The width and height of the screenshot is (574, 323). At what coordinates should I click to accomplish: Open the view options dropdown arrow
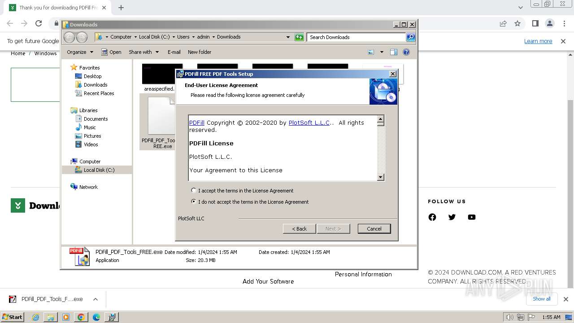pos(382,52)
